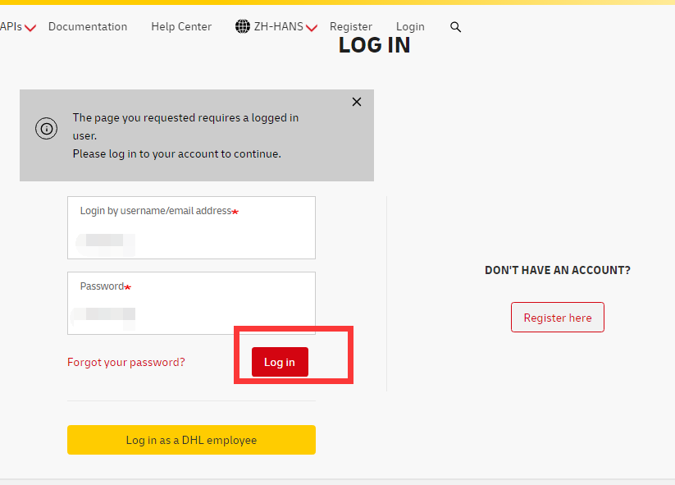The image size is (675, 485).
Task: Click the search magnifier icon
Action: 456,27
